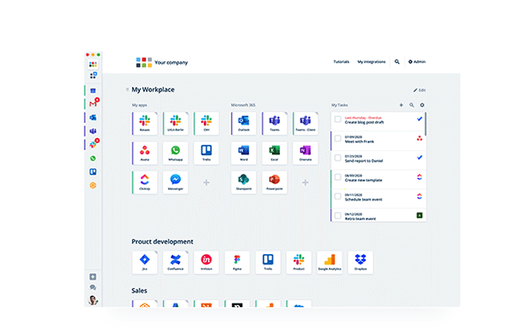Screen dimensions: 512x330
Task: Launch Word from Microsoft 365 group
Action: coord(243,153)
